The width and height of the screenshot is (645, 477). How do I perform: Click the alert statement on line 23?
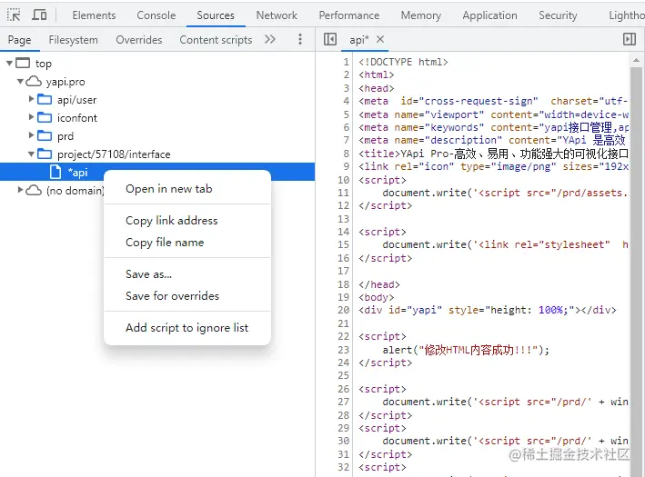coord(466,350)
